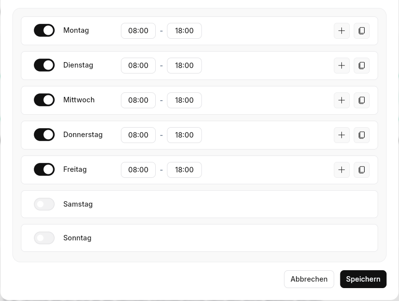399x301 pixels.
Task: Add a time slot for Mittwoch
Action: [x=342, y=100]
